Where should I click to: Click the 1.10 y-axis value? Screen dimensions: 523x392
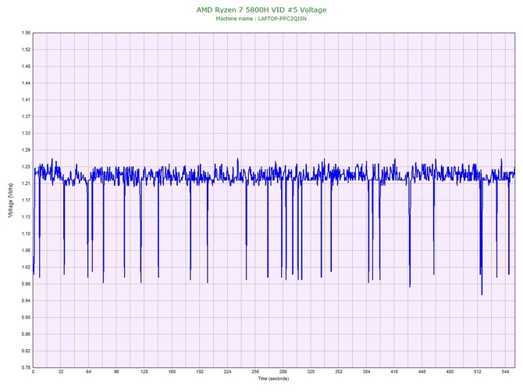pyautogui.click(x=26, y=233)
